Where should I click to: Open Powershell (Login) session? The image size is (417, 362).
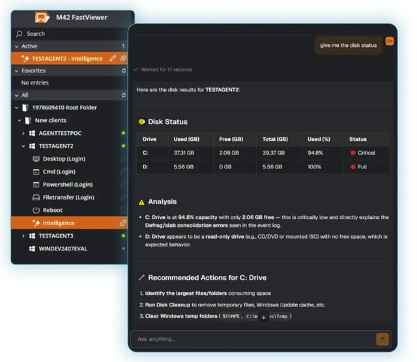68,185
